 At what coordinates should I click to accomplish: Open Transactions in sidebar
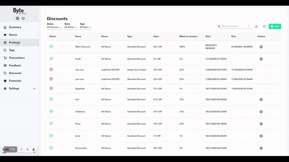pos(19,58)
